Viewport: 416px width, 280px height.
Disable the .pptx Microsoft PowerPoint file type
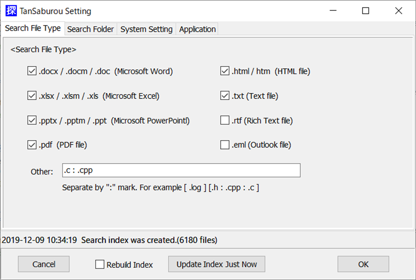[x=31, y=120]
